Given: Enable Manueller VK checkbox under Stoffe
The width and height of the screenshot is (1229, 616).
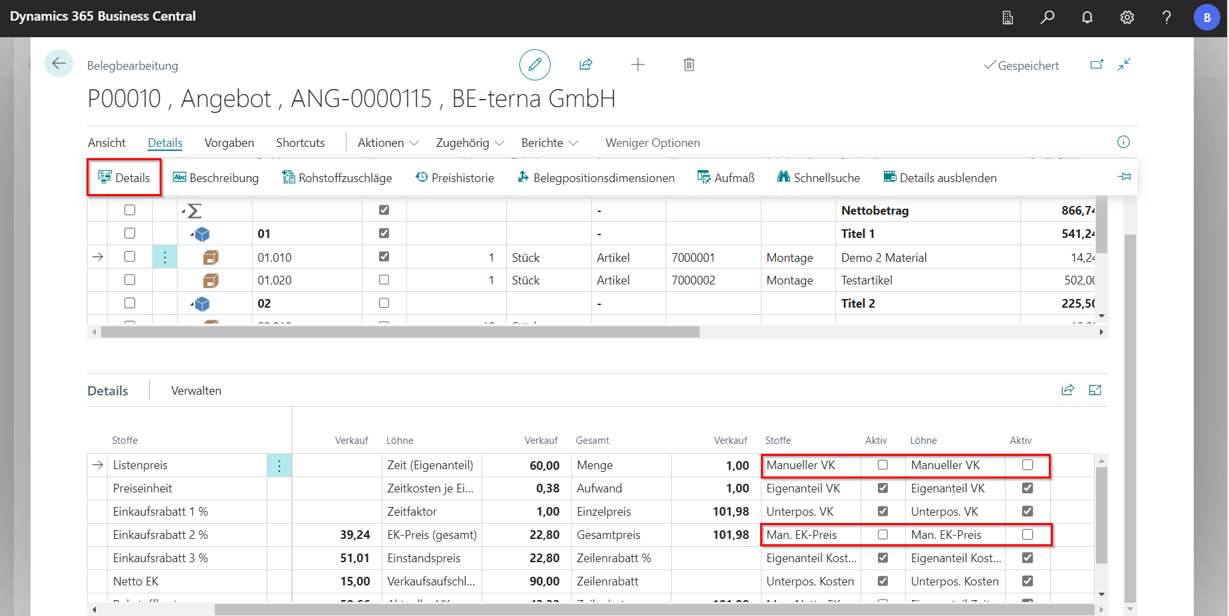Looking at the screenshot, I should point(883,465).
